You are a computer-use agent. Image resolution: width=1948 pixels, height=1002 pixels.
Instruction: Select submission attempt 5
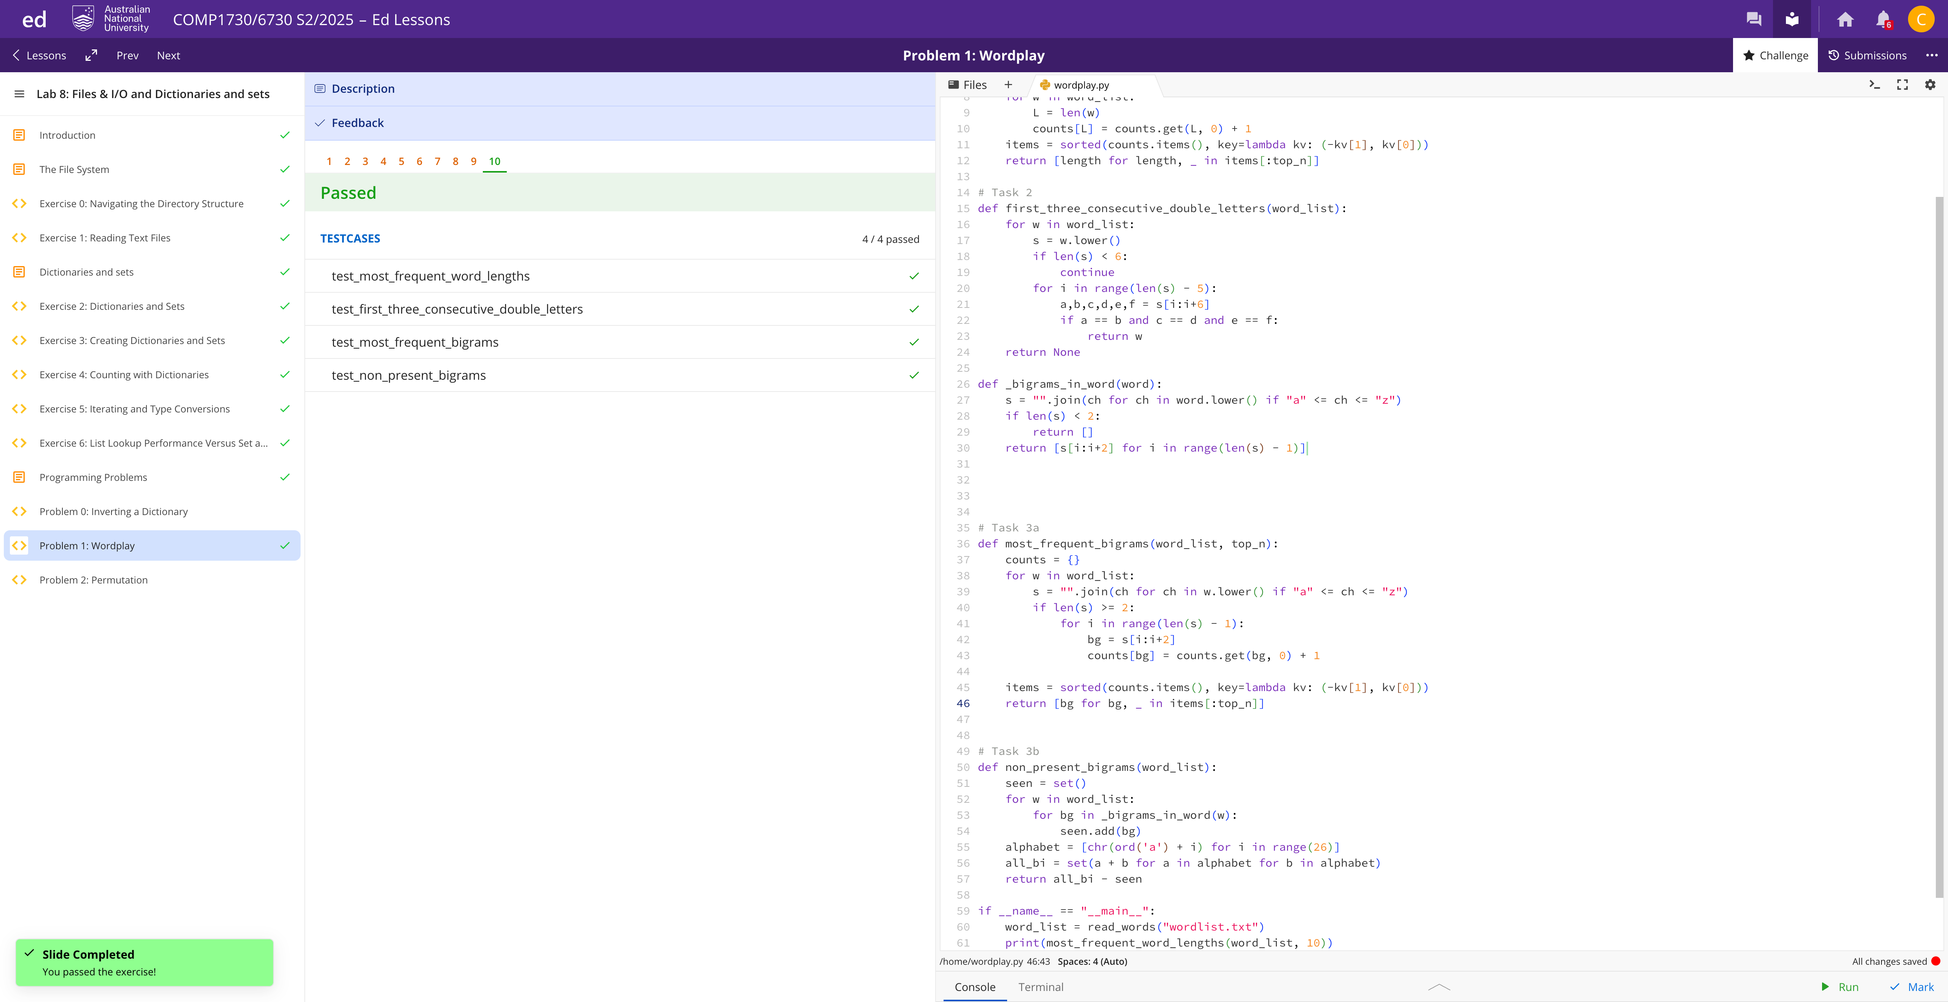[401, 161]
